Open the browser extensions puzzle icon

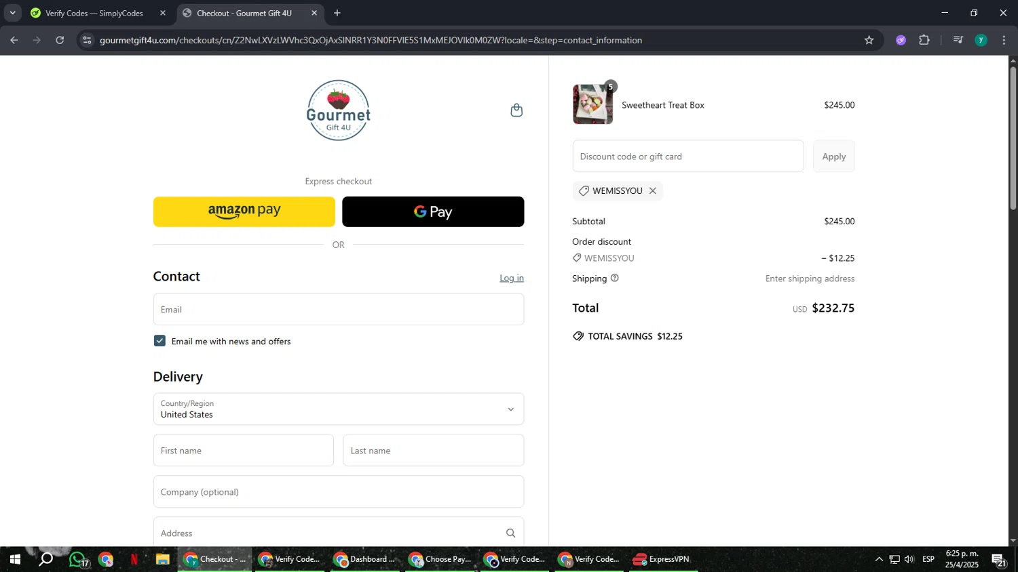[x=924, y=40]
